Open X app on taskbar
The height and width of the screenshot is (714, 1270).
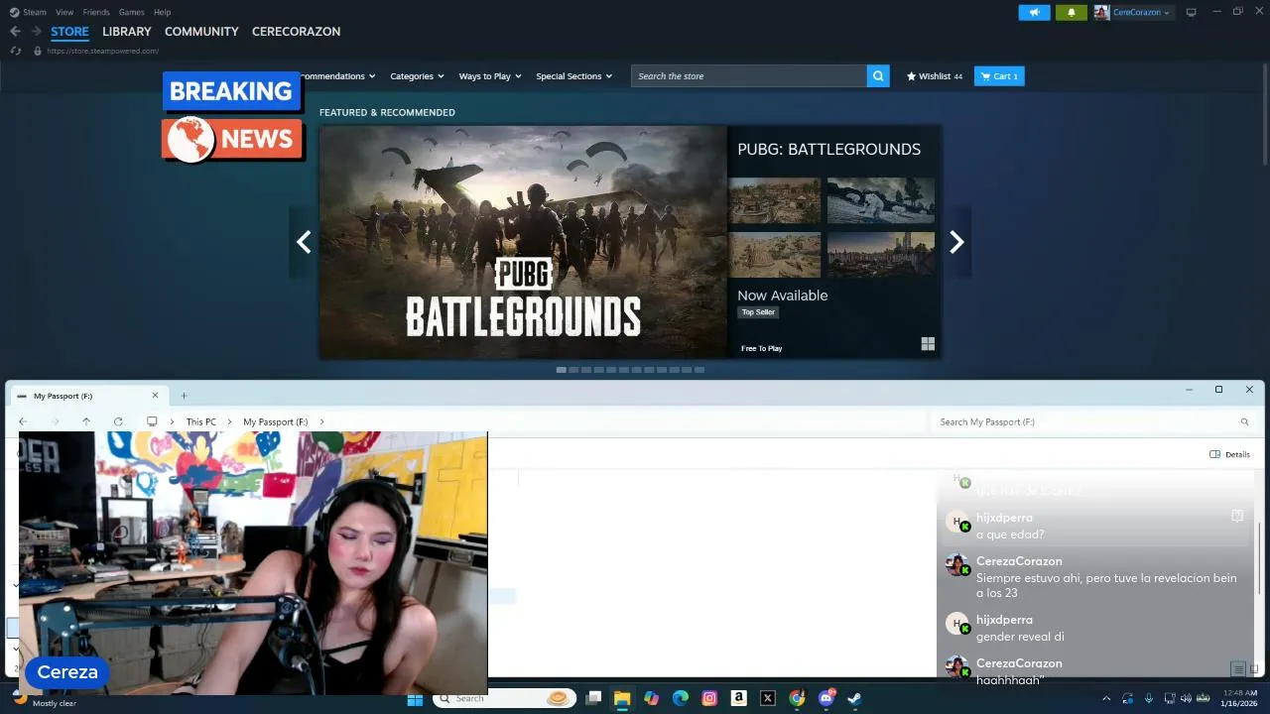tap(767, 698)
